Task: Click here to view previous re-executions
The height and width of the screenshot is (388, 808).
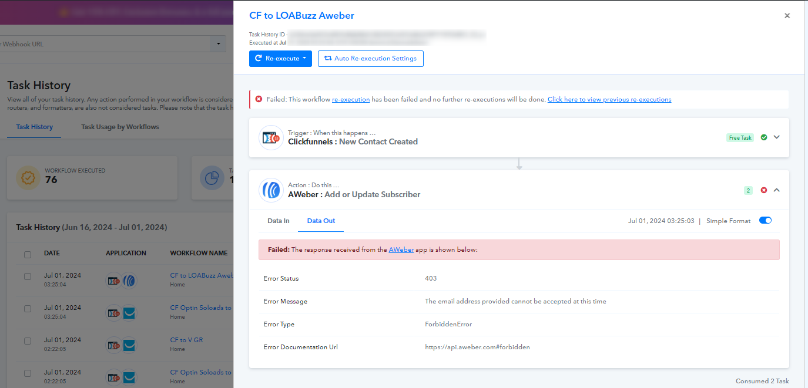Action: [x=609, y=100]
